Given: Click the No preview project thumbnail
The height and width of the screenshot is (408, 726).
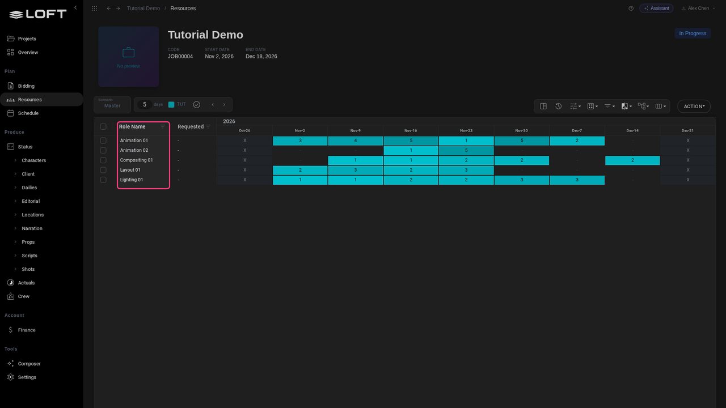Looking at the screenshot, I should click(129, 57).
